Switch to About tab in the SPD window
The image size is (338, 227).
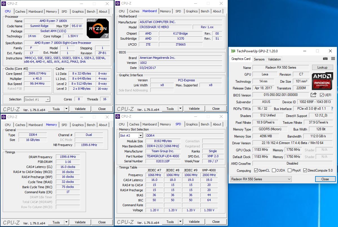click(x=217, y=124)
